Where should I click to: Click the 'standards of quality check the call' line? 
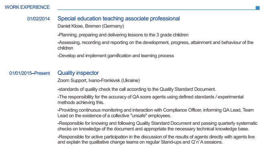[137, 89]
